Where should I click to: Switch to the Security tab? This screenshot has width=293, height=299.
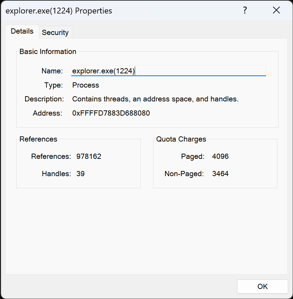point(55,33)
